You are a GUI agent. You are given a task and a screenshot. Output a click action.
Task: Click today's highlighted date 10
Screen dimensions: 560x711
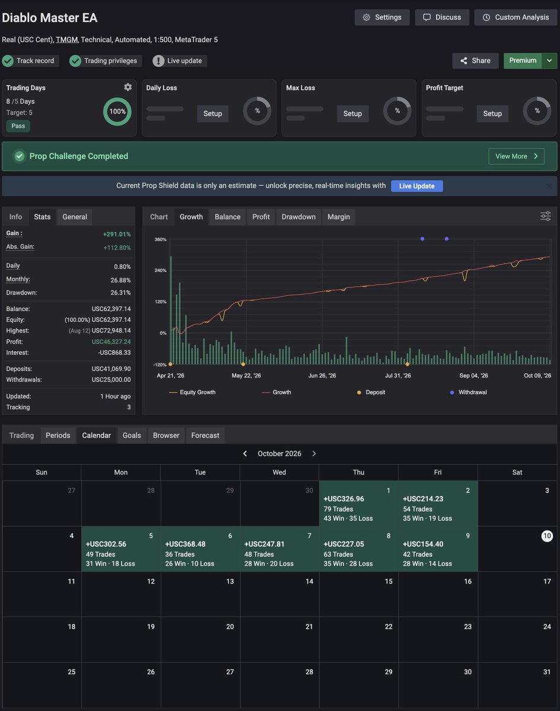(547, 536)
